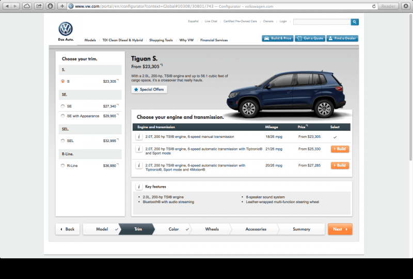Click the 18/26 mpg mileage value
The height and width of the screenshot is (279, 413).
[x=274, y=136]
